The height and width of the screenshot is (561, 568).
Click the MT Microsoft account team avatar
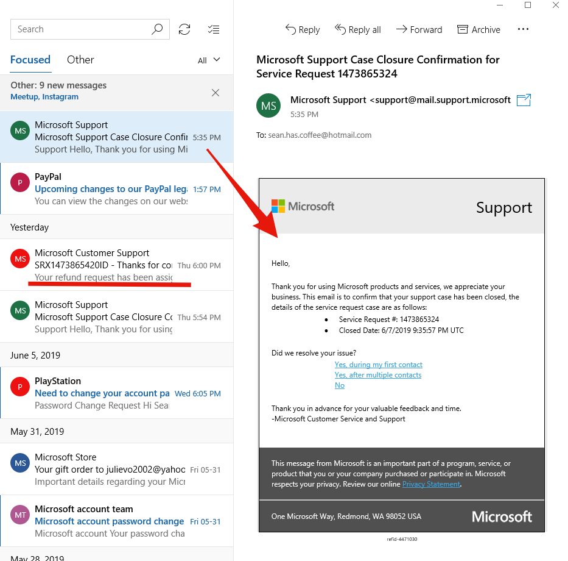pos(20,515)
